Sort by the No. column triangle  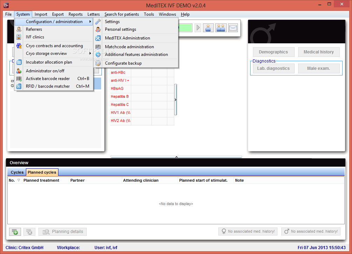[x=19, y=180]
